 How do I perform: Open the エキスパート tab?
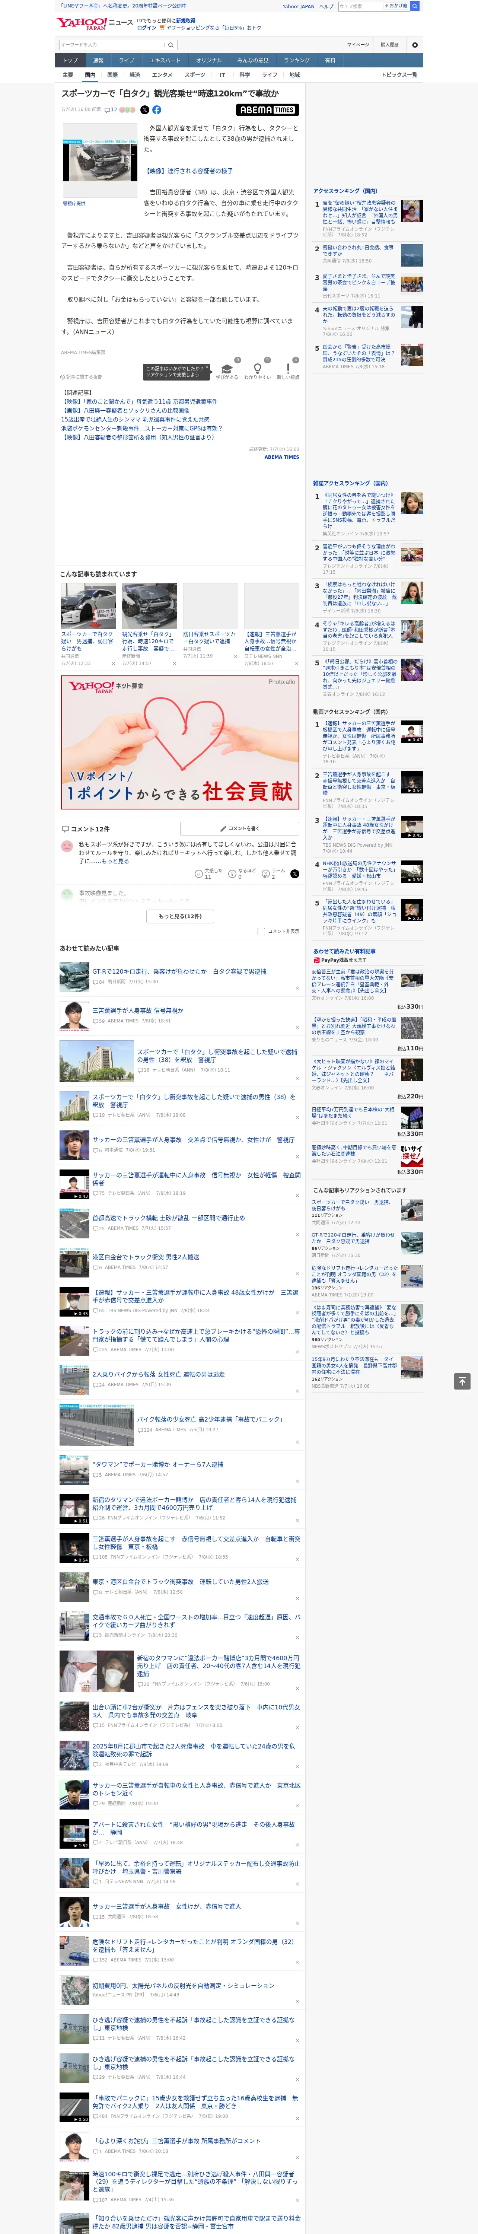(x=165, y=61)
